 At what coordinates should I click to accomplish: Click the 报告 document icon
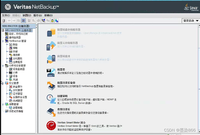11,45
